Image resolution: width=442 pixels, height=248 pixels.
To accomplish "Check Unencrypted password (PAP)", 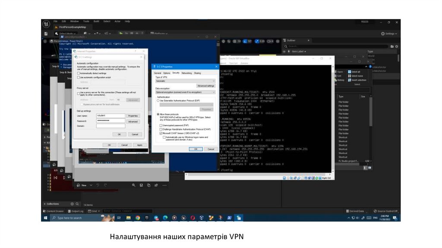I will tap(161, 125).
